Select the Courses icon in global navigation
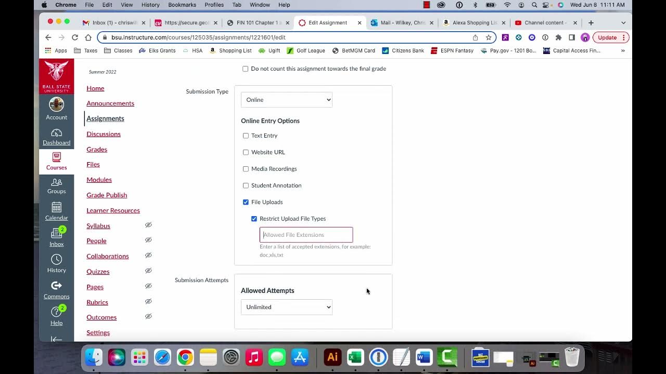 click(56, 157)
